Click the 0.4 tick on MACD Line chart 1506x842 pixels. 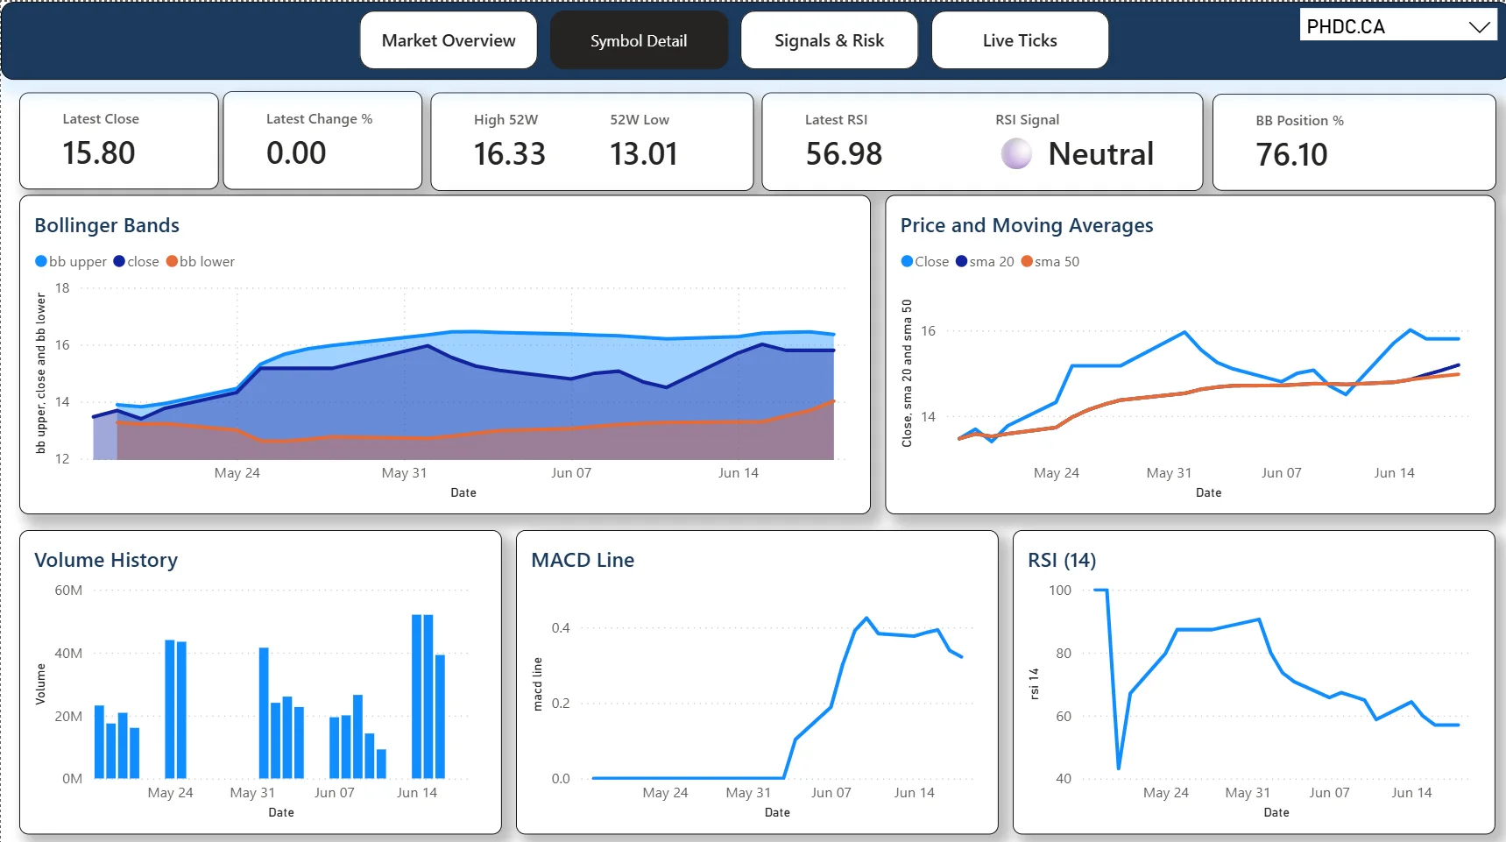click(561, 628)
